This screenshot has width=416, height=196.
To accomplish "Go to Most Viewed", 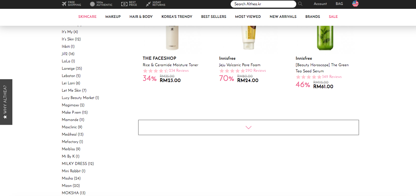I will (248, 17).
